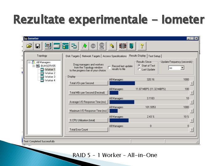Click the 320.16 IOps value
222x166 pixels.
click(150, 80)
